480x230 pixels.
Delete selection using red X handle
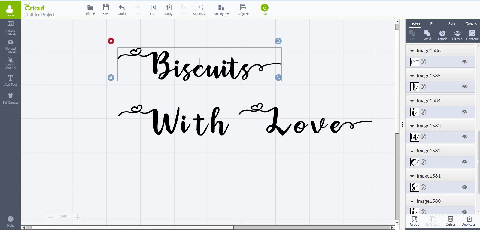pyautogui.click(x=111, y=41)
